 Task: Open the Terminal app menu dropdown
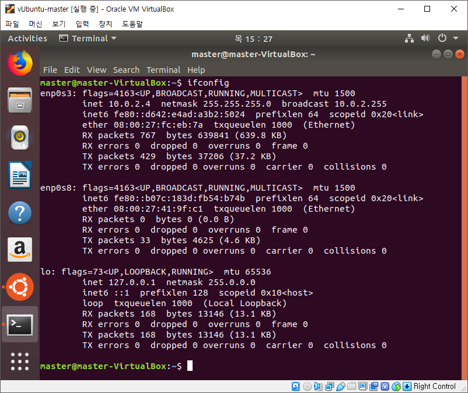[x=88, y=38]
